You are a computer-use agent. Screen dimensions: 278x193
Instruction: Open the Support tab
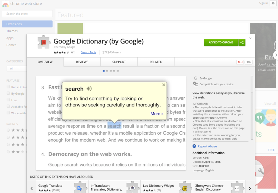119,62
